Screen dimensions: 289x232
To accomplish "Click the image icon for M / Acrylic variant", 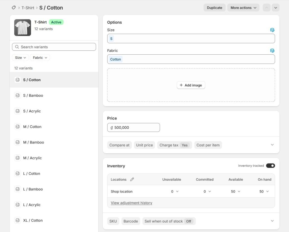I will pos(17,158).
